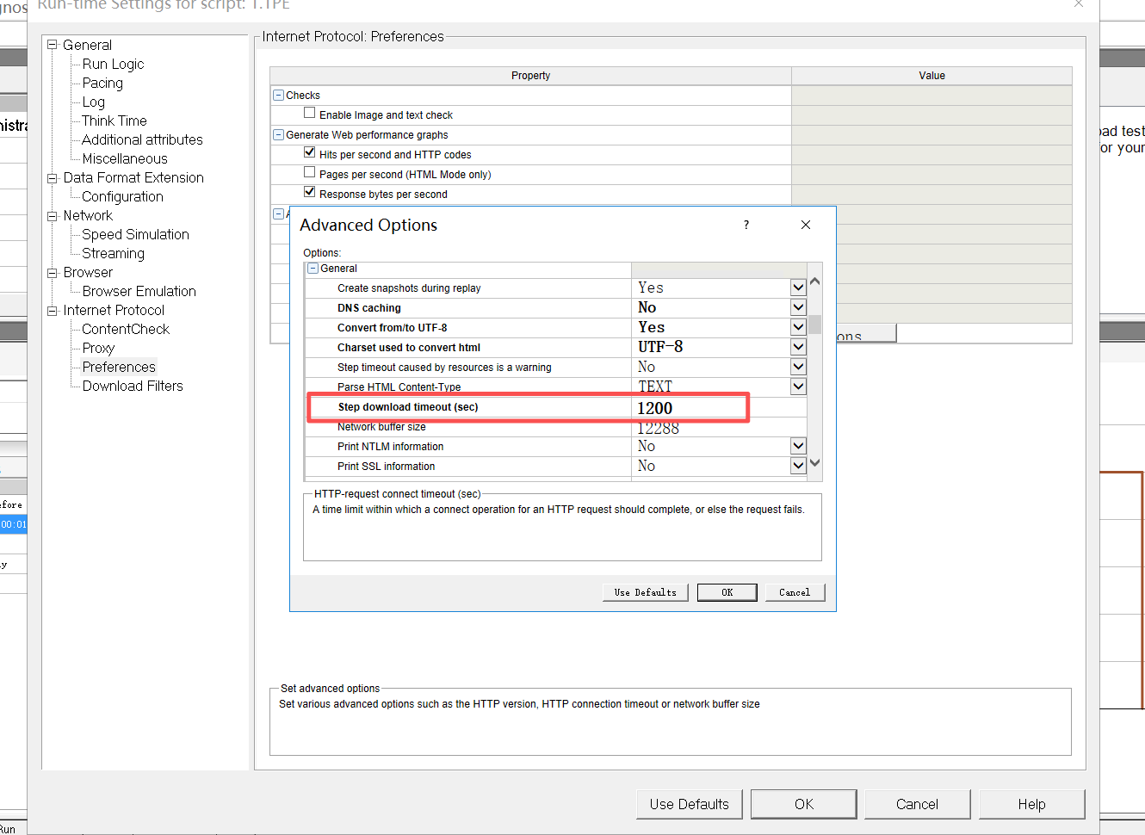This screenshot has height=835, width=1145.
Task: Click the Property column header
Action: click(x=530, y=76)
